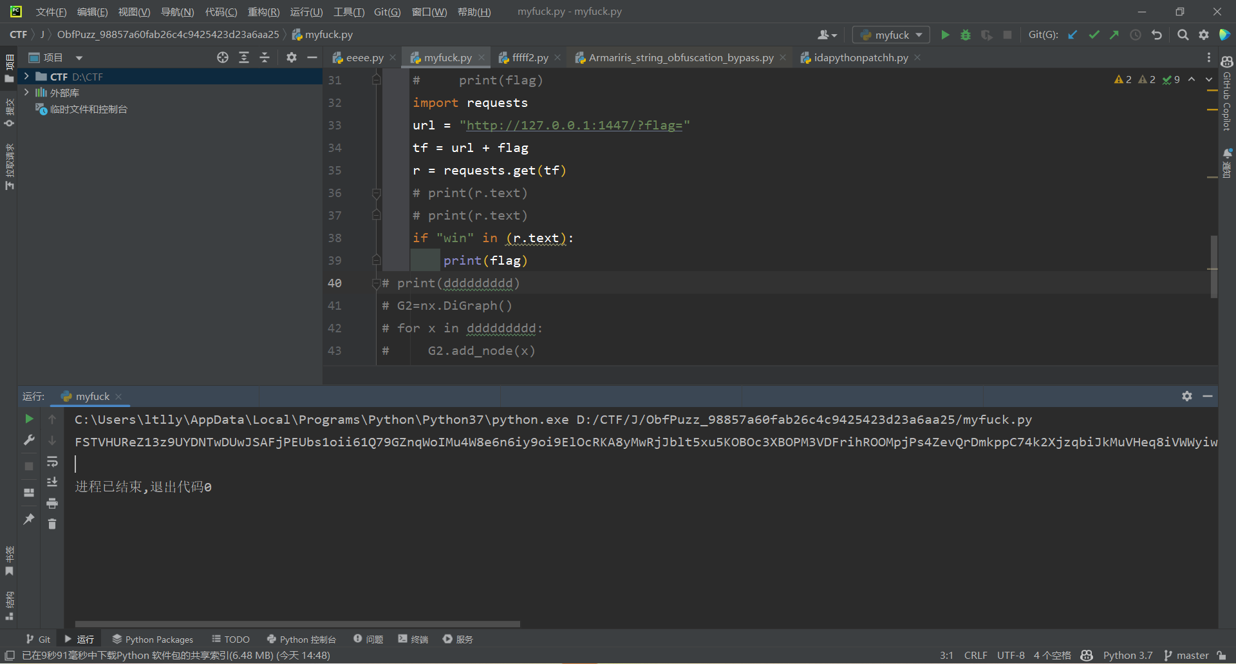Open the Python Packages tool window
This screenshot has height=664, width=1236.
point(153,639)
